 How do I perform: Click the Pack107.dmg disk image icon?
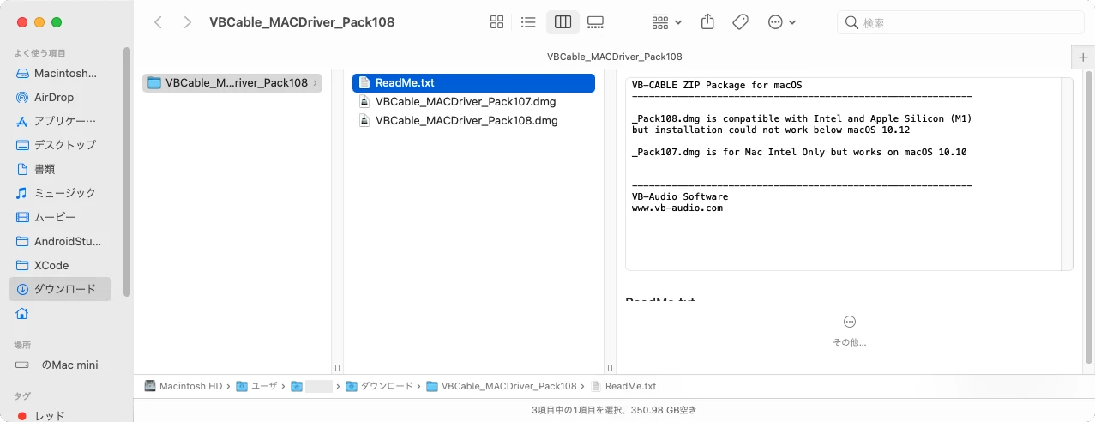pos(364,101)
